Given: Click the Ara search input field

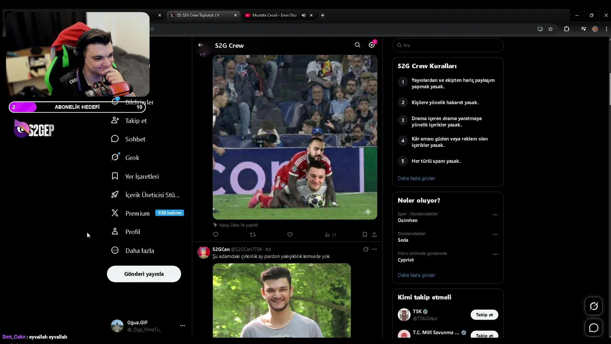Looking at the screenshot, I should 448,45.
